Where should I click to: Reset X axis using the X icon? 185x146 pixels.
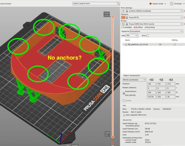tap(152, 80)
